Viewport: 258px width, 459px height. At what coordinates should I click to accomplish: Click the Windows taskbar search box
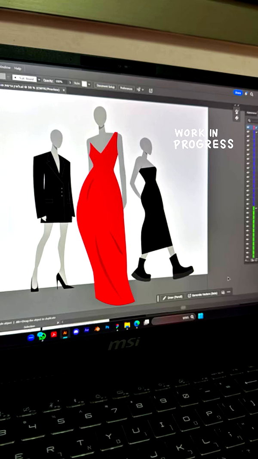click(173, 318)
